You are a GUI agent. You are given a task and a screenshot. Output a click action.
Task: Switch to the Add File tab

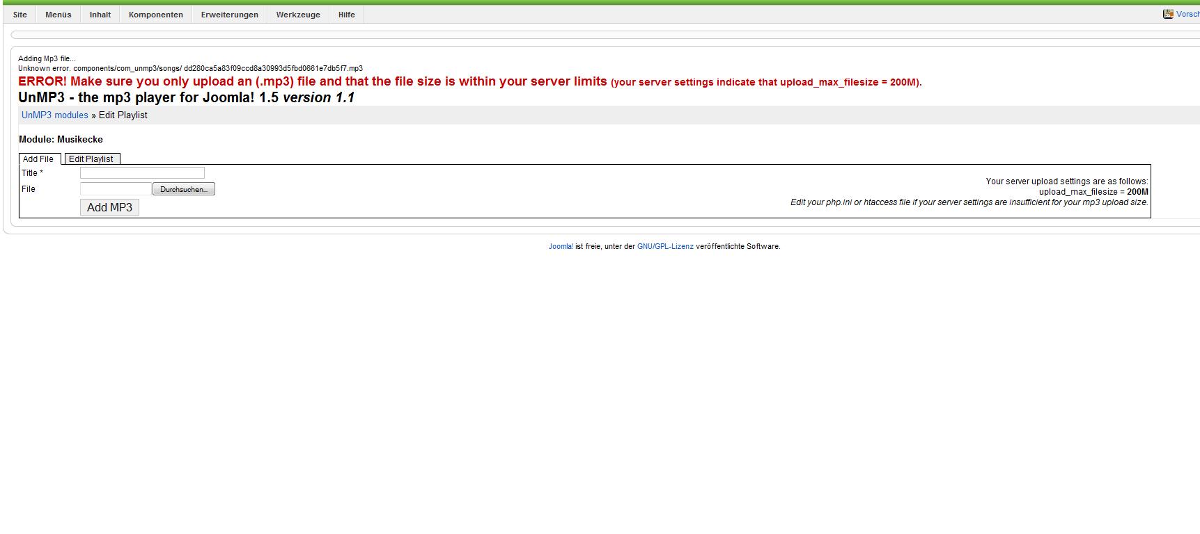pos(38,159)
